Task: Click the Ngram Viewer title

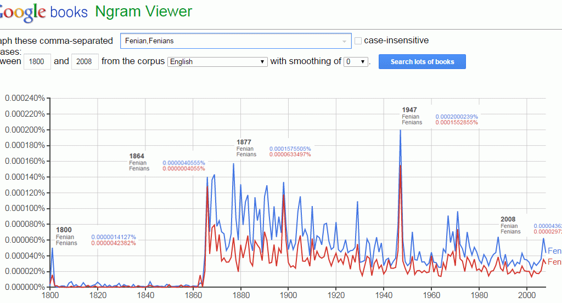Action: click(x=143, y=12)
